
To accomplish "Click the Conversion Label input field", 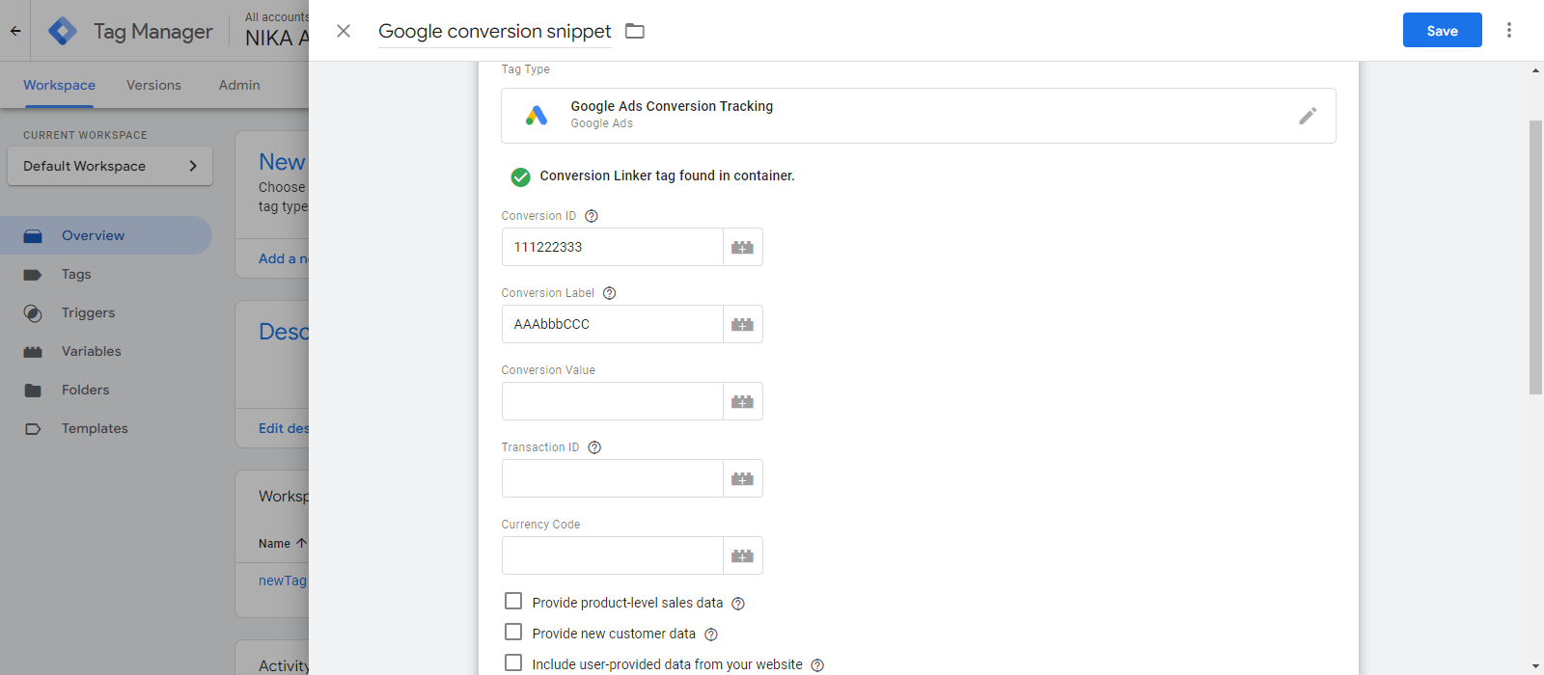I will click(613, 324).
